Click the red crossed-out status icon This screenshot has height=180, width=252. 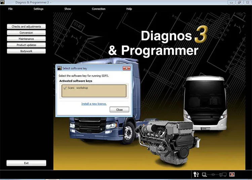tap(232, 174)
